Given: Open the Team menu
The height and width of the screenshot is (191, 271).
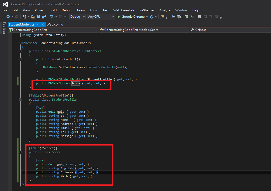Looking at the screenshot, I should click(x=80, y=10).
